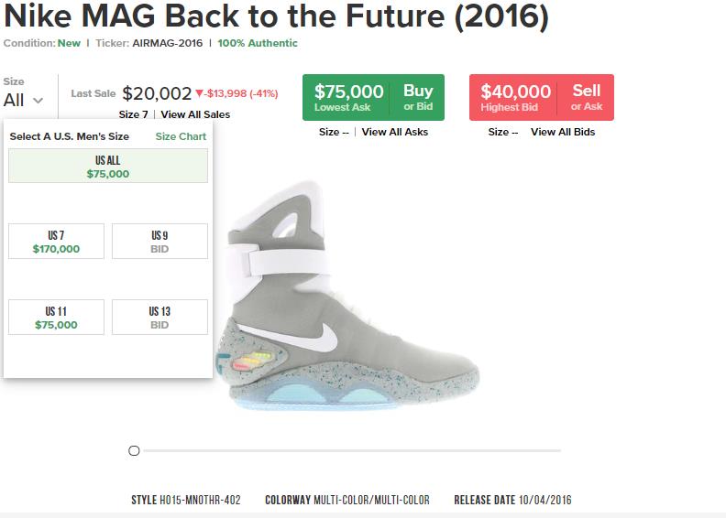
Task: Open the Size All dropdown chevron
Action: (38, 101)
